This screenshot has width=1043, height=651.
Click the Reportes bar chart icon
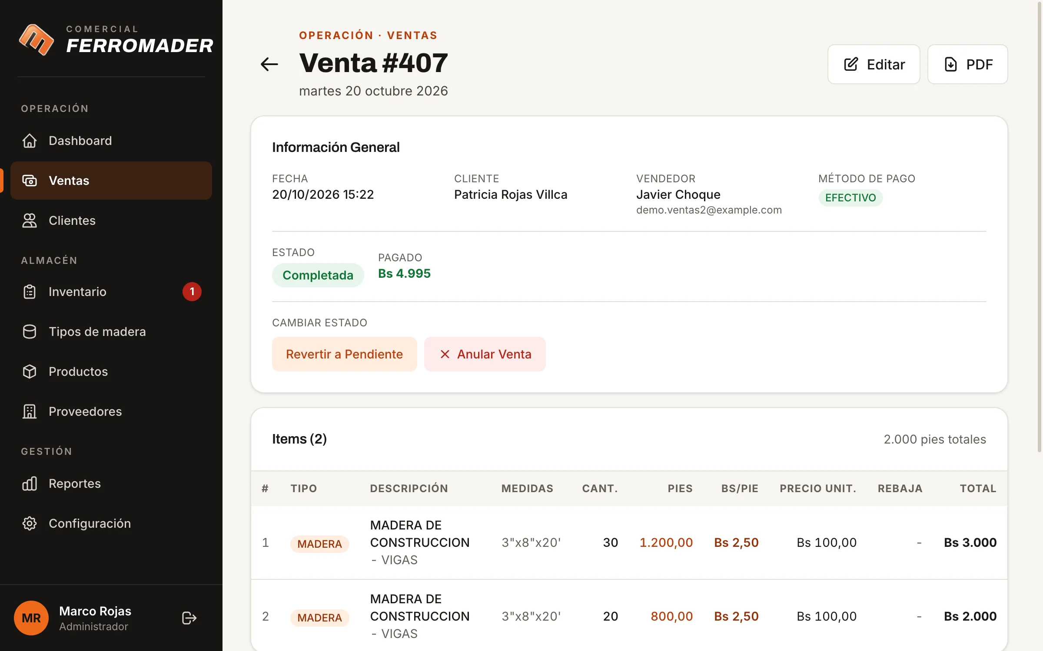pyautogui.click(x=30, y=483)
